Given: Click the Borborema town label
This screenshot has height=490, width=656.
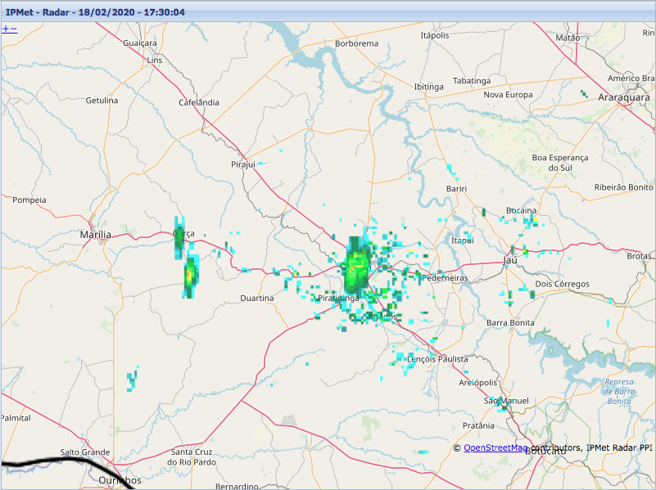Looking at the screenshot, I should point(356,43).
